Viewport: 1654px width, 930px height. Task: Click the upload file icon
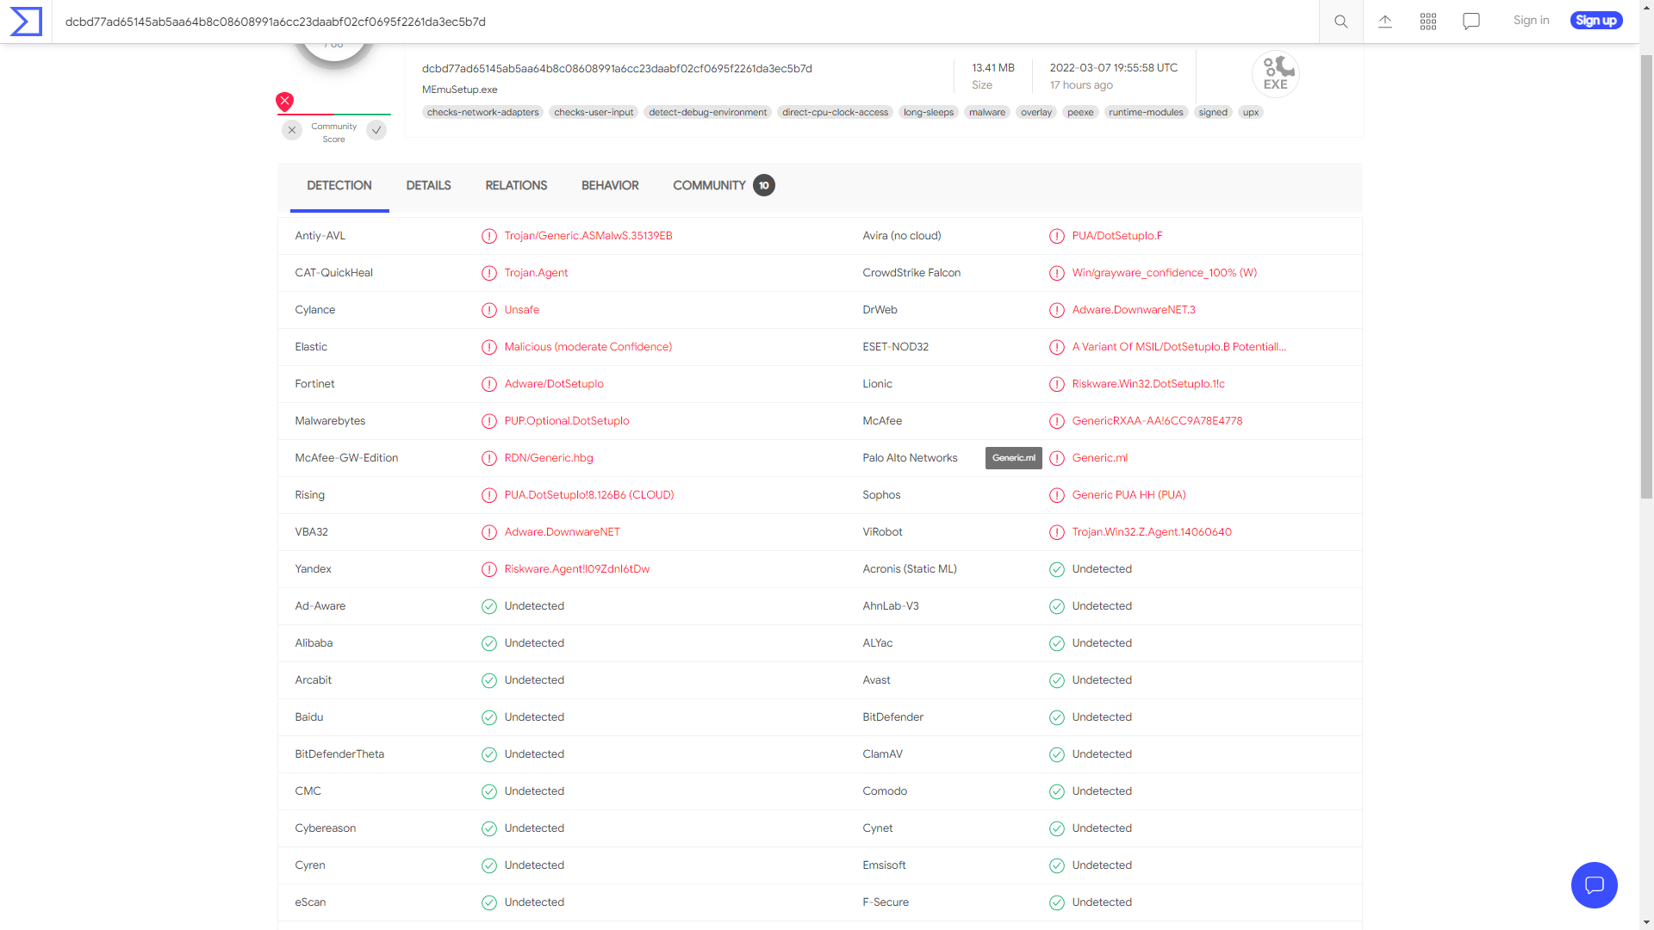1385,22
